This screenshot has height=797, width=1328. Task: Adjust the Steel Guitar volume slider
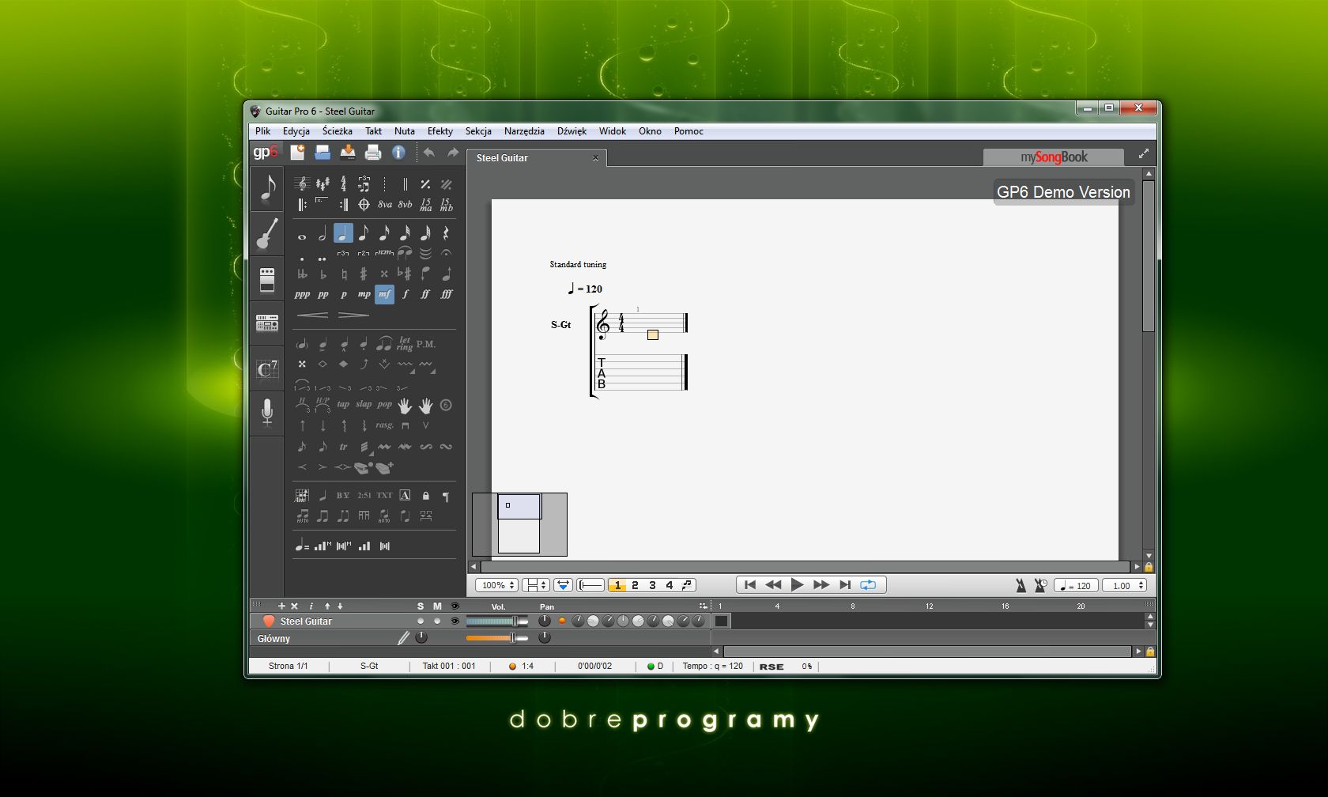[x=497, y=621]
